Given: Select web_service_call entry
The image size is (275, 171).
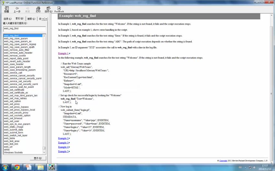Looking at the screenshot, I should [x=13, y=73].
